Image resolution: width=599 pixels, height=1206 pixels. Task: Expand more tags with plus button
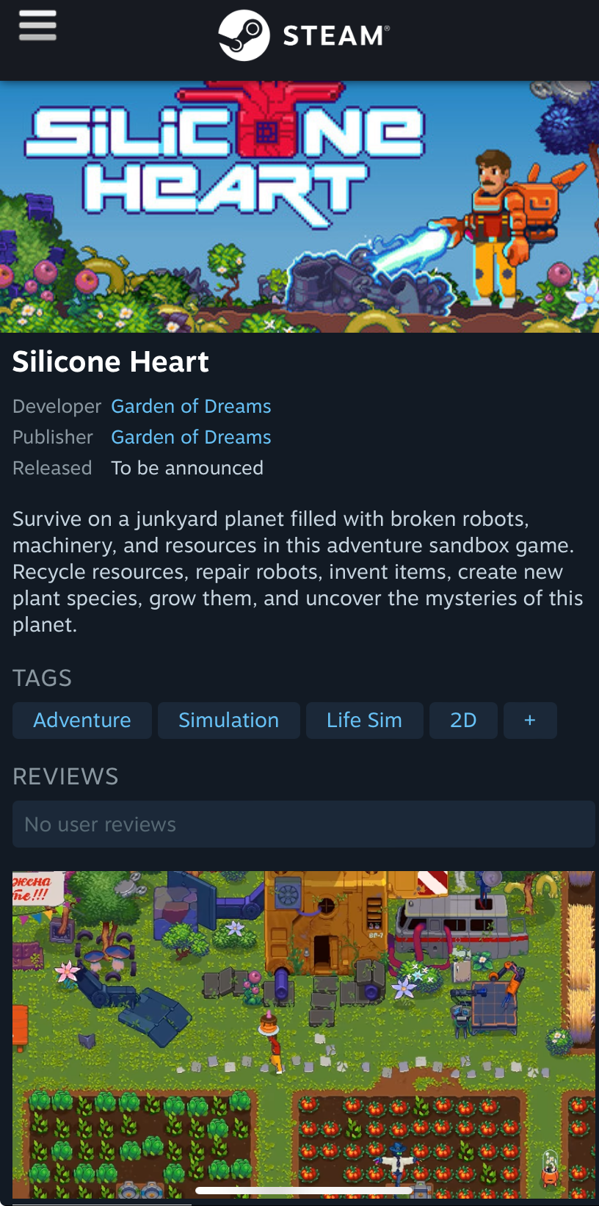(530, 721)
